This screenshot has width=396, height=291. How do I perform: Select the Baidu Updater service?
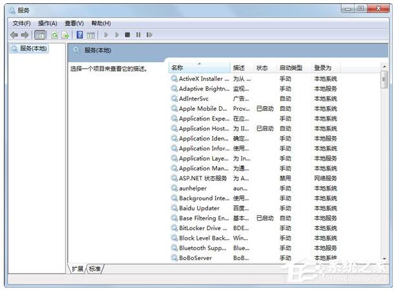pyautogui.click(x=254, y=209)
